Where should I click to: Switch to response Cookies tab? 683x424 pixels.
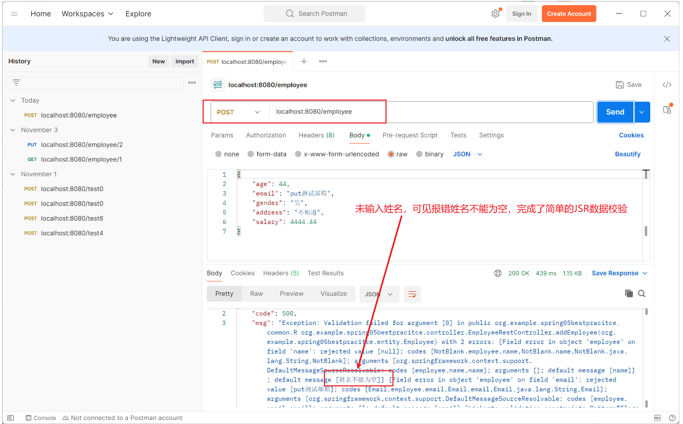click(x=243, y=273)
